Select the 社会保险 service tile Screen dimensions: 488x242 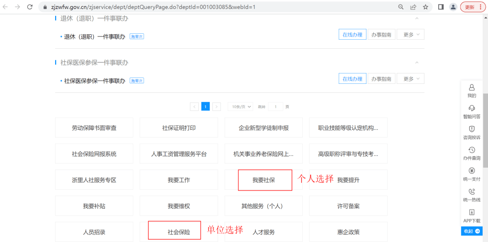(178, 232)
